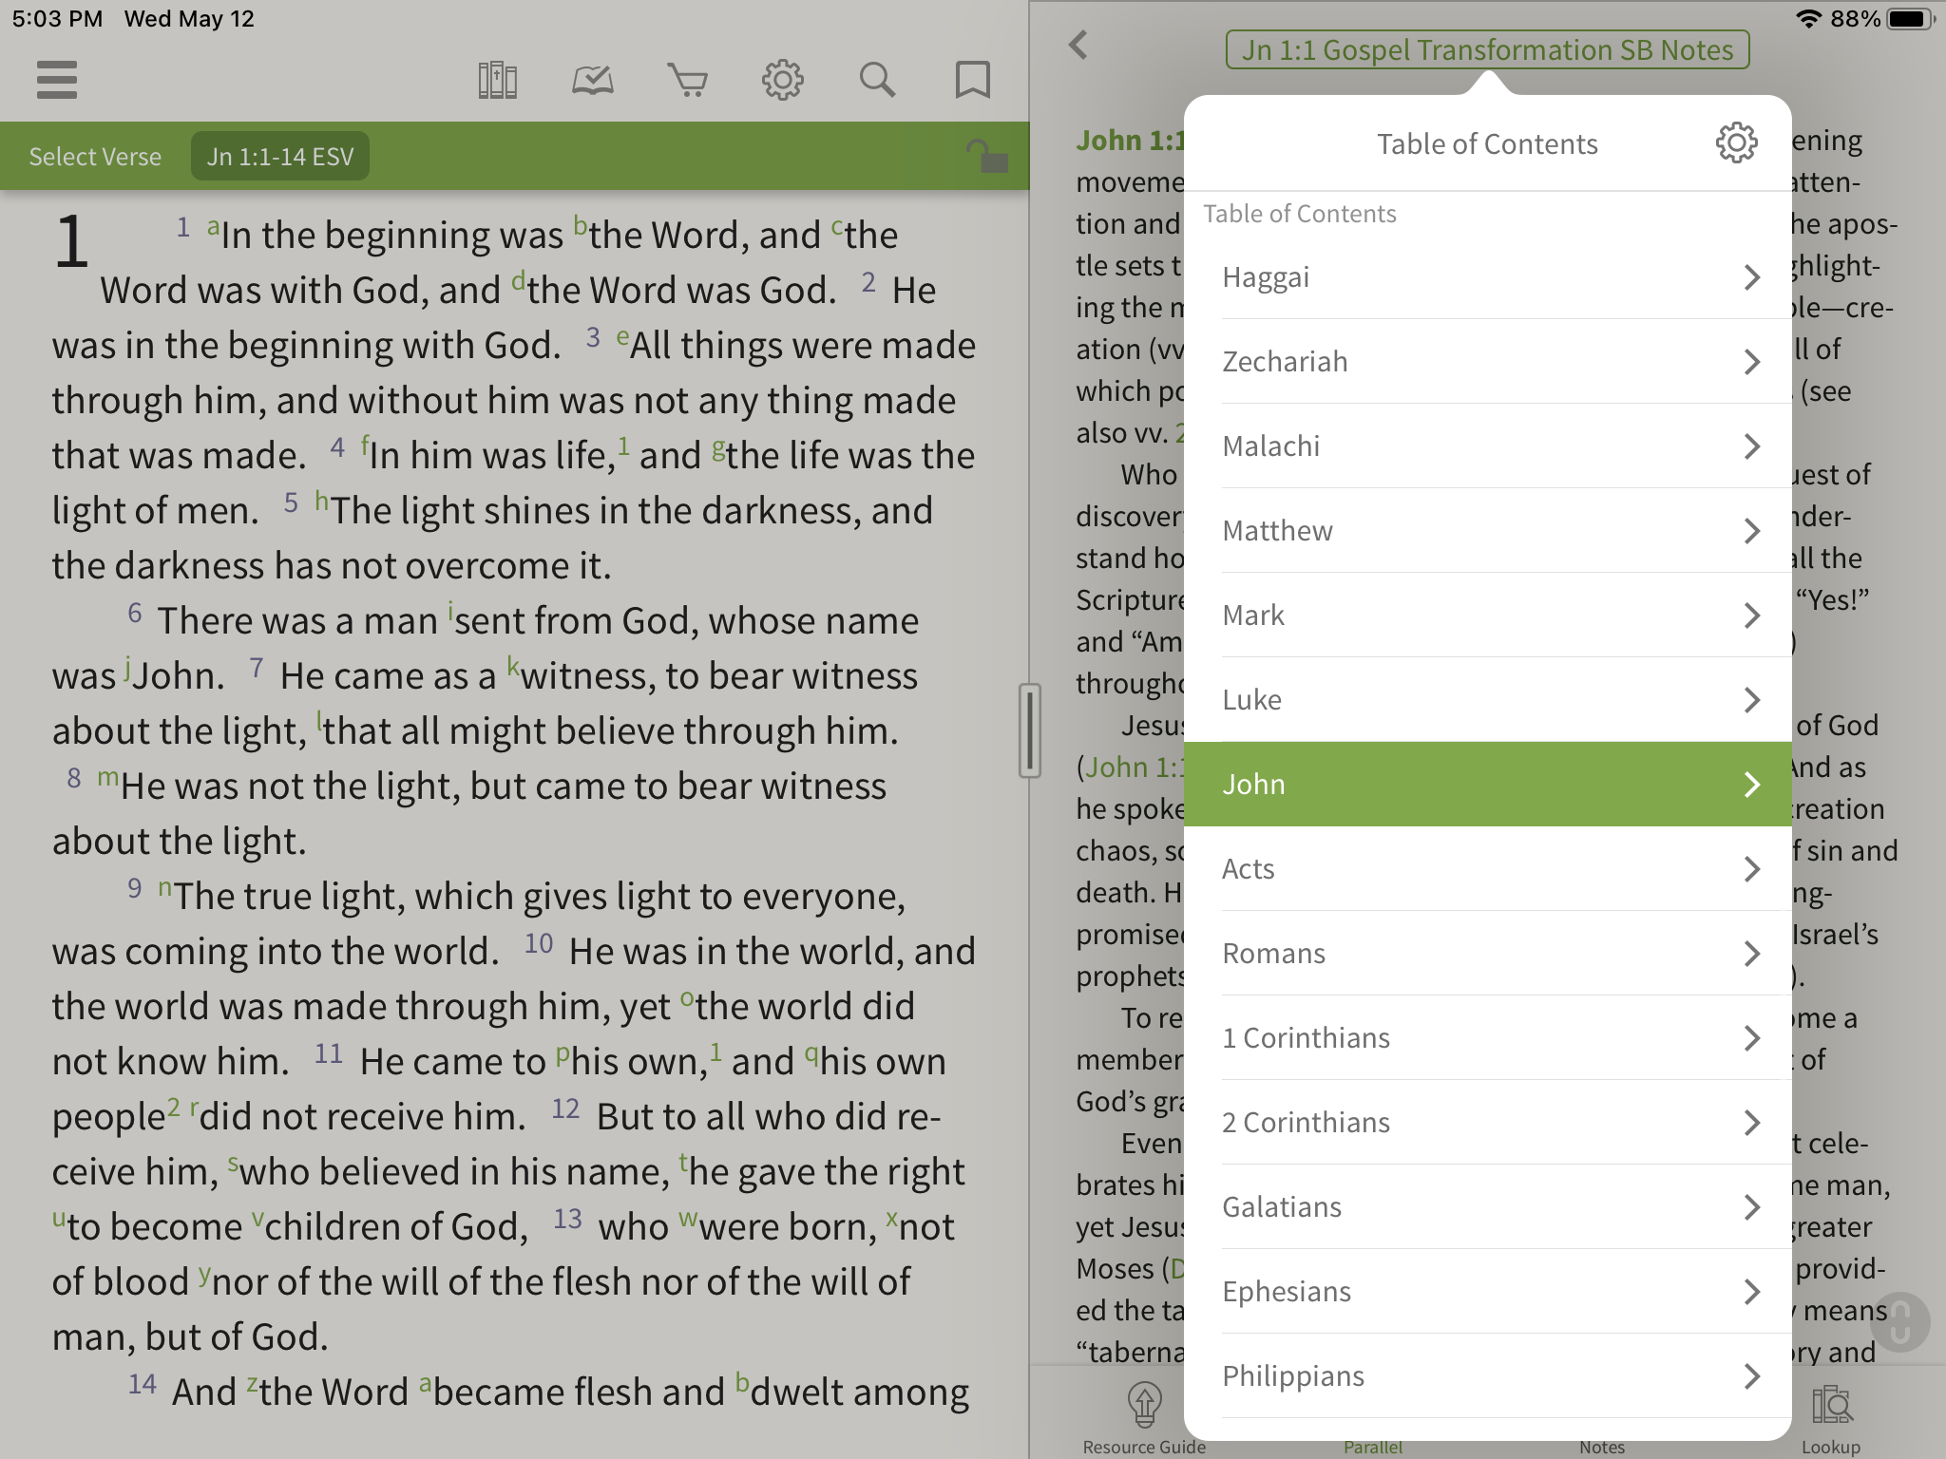Viewport: 1946px width, 1459px height.
Task: Tap verse number 12
Action: [565, 1108]
